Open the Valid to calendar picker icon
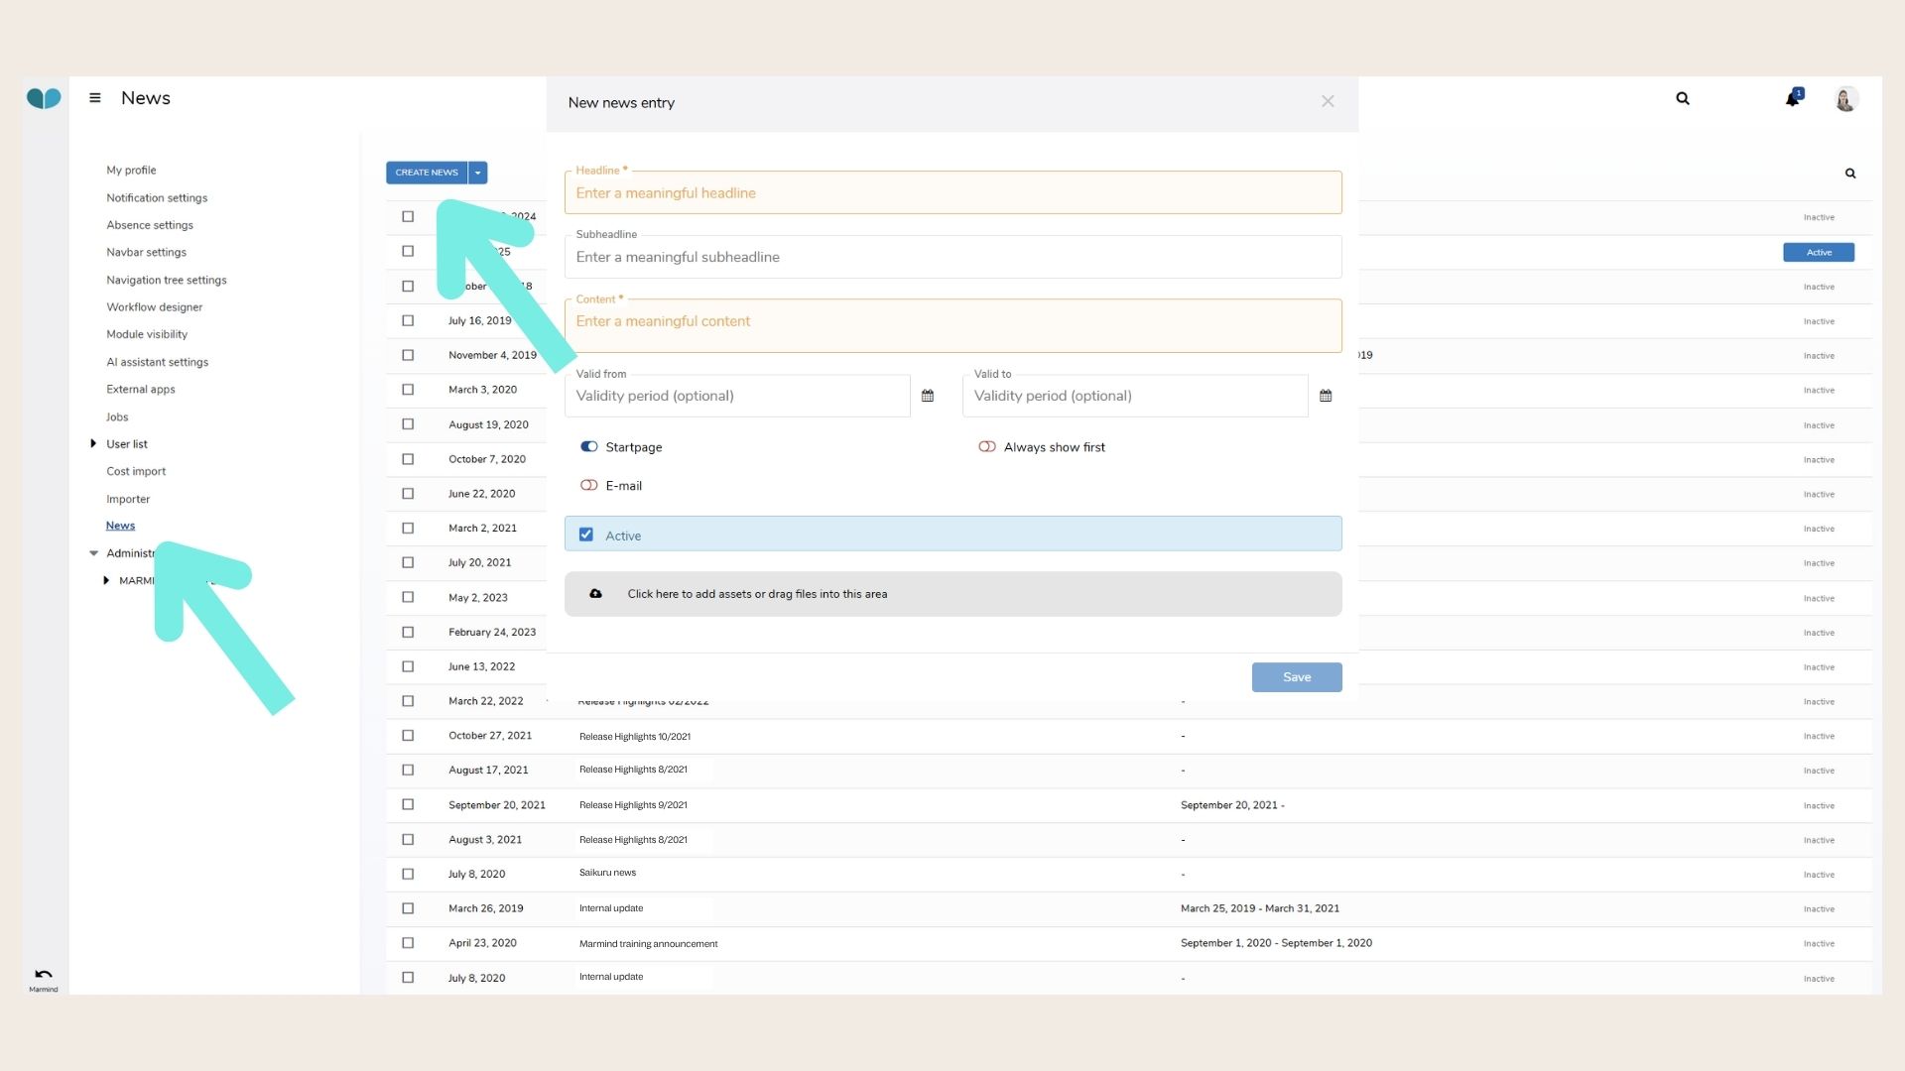This screenshot has width=1905, height=1071. tap(1326, 396)
